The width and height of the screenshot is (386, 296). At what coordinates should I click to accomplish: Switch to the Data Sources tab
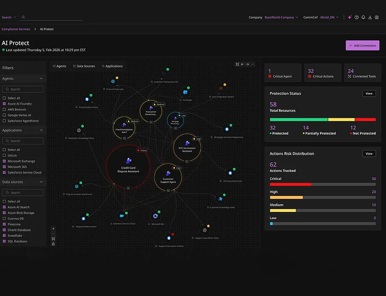pos(84,66)
